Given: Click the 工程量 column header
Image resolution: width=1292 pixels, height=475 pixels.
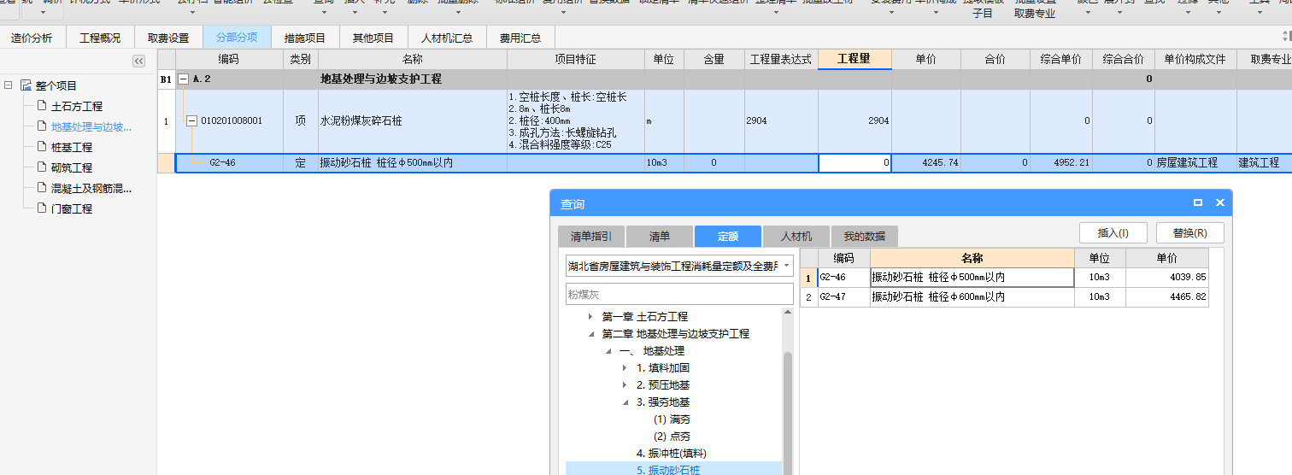Looking at the screenshot, I should pos(854,59).
